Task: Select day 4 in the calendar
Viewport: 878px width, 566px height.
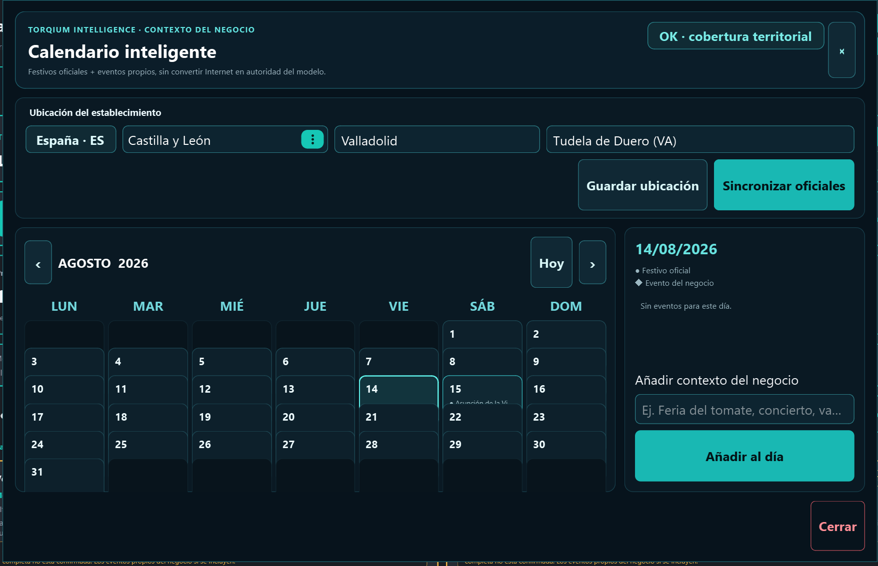Action: 148,362
